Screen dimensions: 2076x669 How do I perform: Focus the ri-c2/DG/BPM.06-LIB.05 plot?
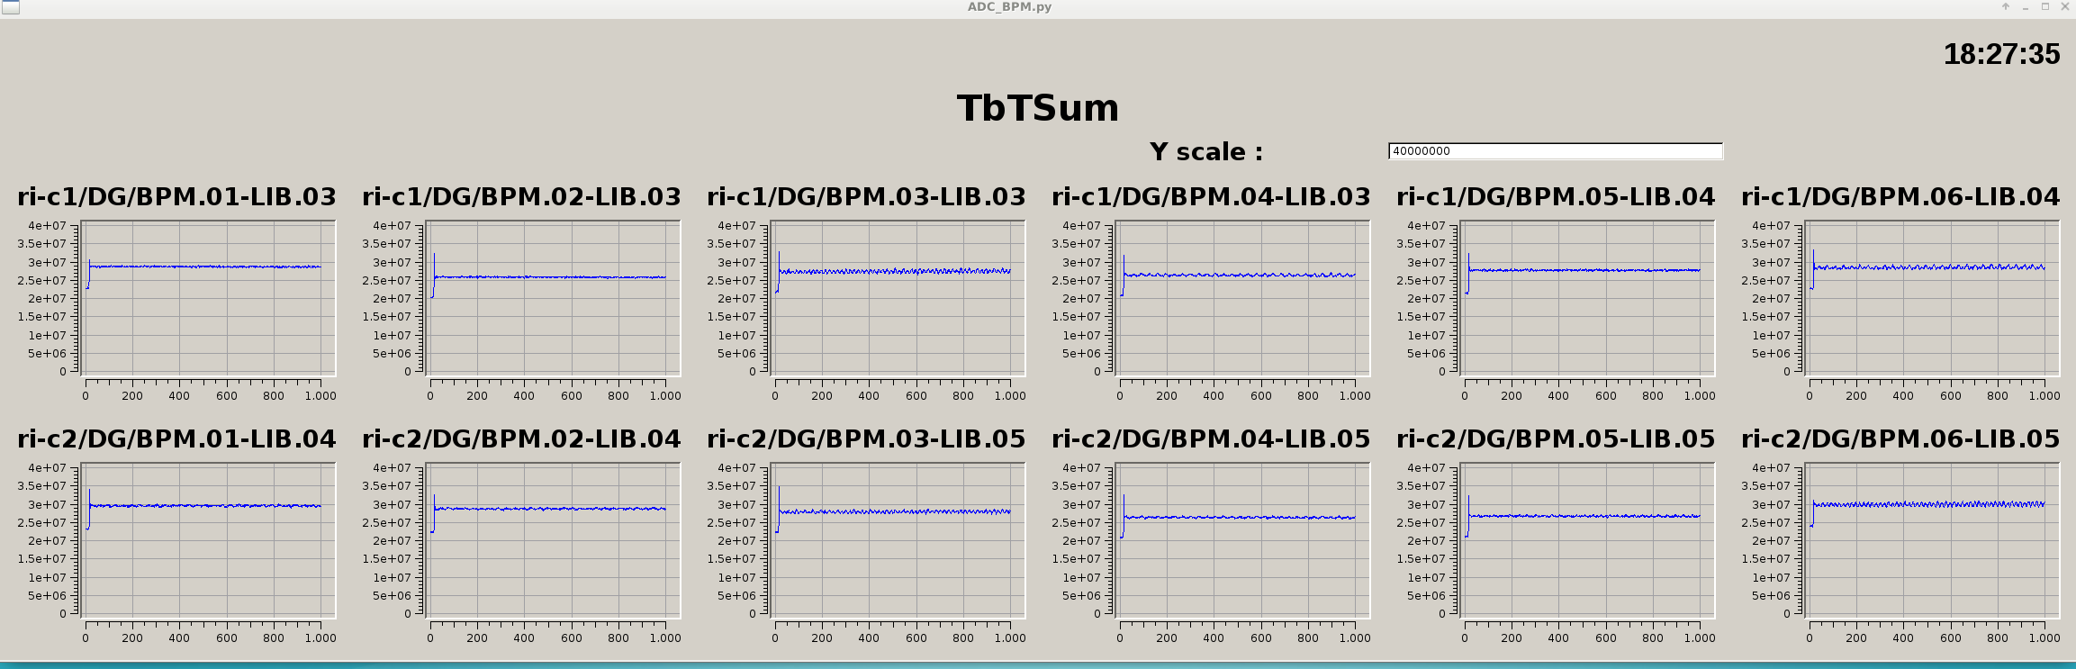click(1932, 541)
